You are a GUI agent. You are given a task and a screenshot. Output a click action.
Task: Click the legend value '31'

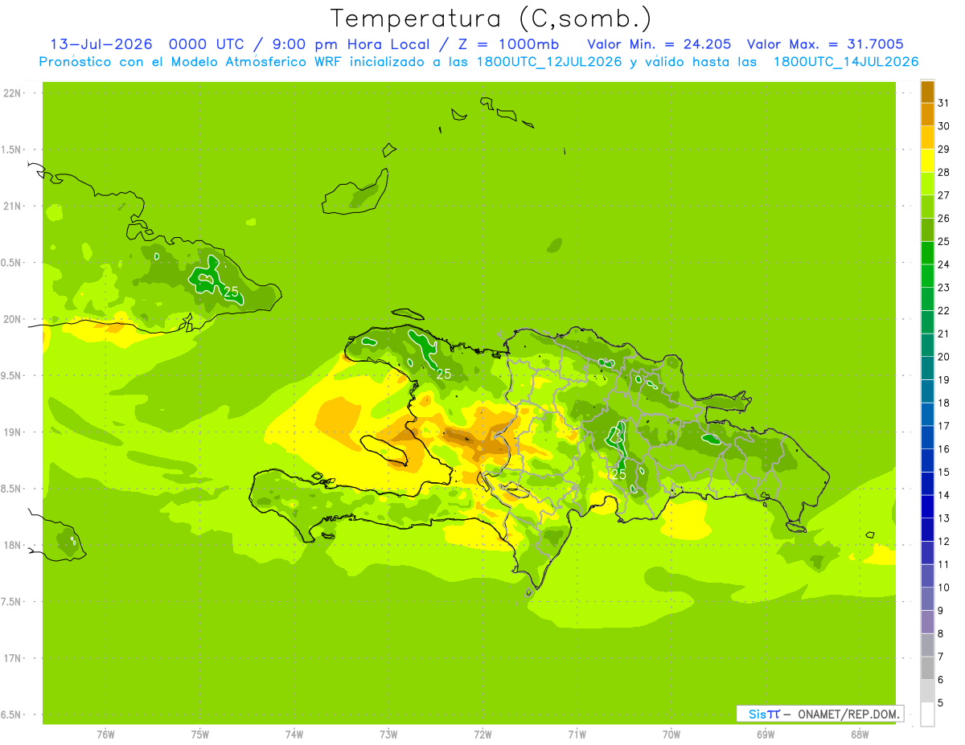point(943,103)
